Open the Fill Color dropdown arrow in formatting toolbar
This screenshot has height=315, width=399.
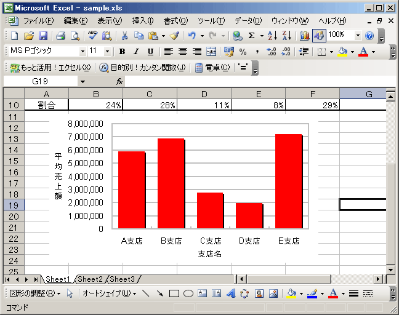pyautogui.click(x=352, y=52)
